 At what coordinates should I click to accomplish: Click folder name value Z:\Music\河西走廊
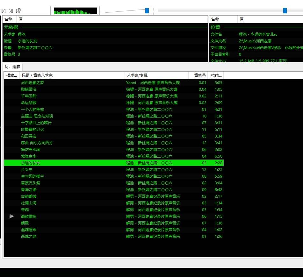[255, 41]
